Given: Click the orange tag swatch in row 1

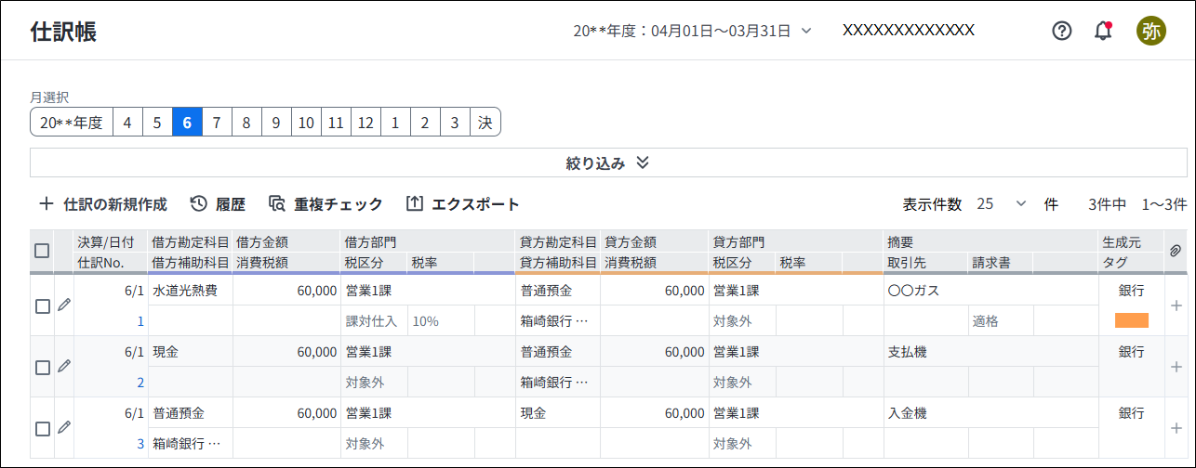Looking at the screenshot, I should 1131,320.
